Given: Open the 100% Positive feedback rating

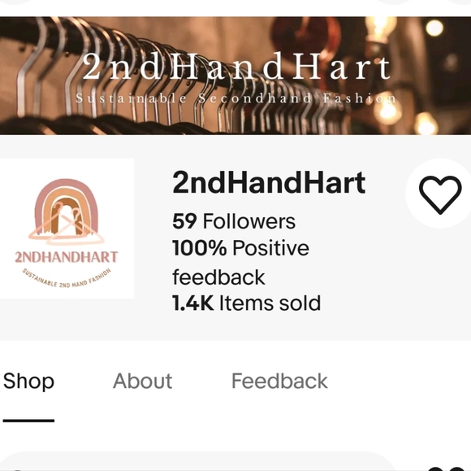Looking at the screenshot, I should 240,262.
